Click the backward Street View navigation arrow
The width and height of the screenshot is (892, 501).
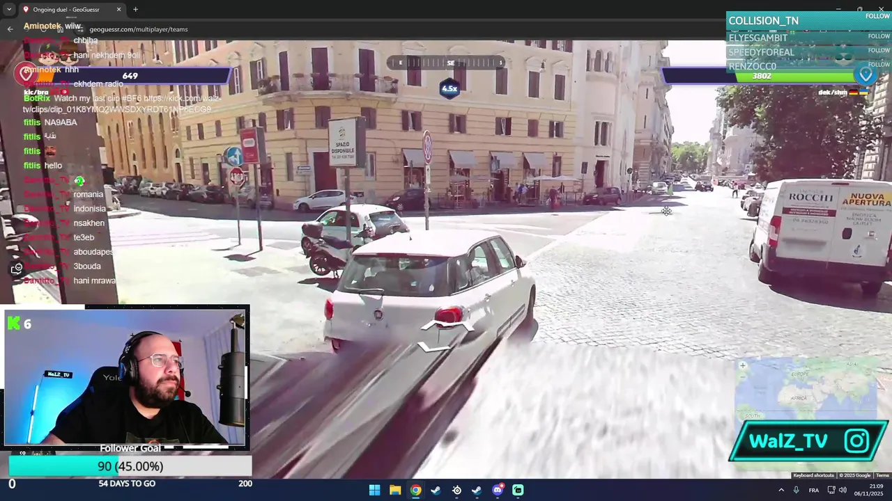pyautogui.click(x=432, y=347)
